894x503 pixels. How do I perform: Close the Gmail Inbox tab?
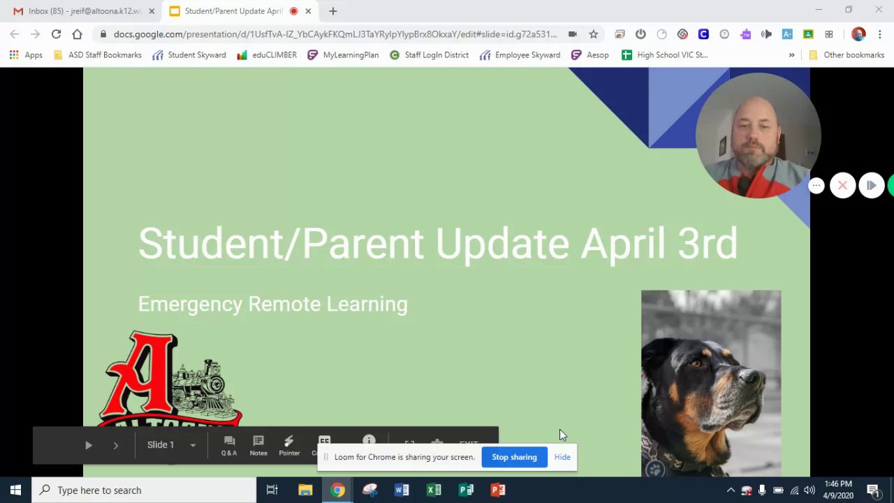coord(152,11)
